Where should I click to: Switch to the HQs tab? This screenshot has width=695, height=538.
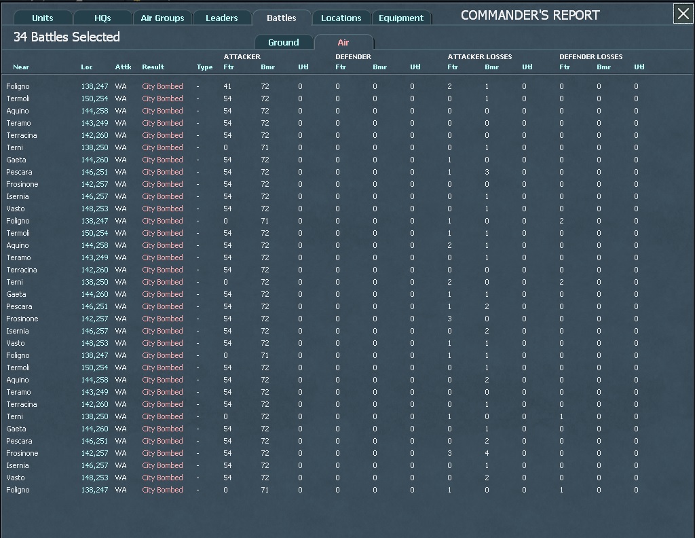tap(102, 18)
